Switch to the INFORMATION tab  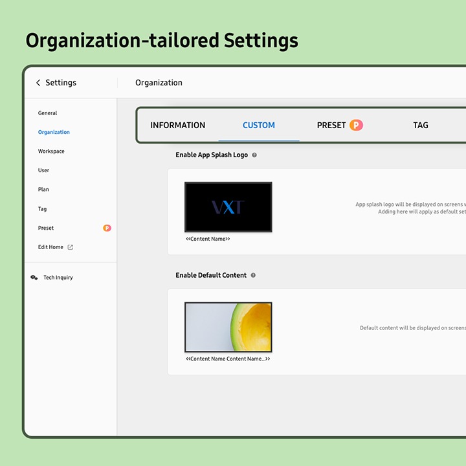[177, 125]
